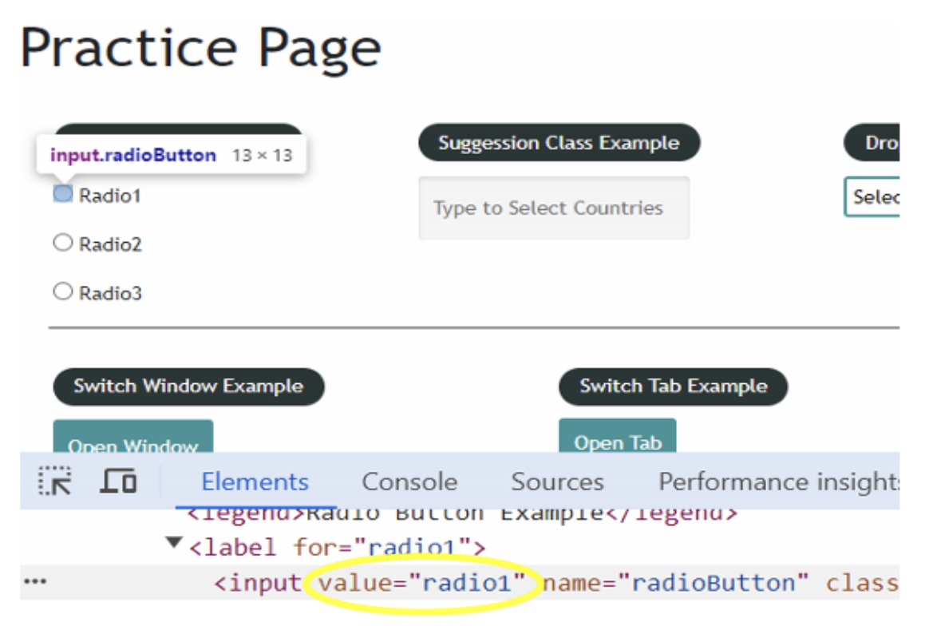Click the Open Tab button
The height and width of the screenshot is (626, 937).
coord(617,442)
